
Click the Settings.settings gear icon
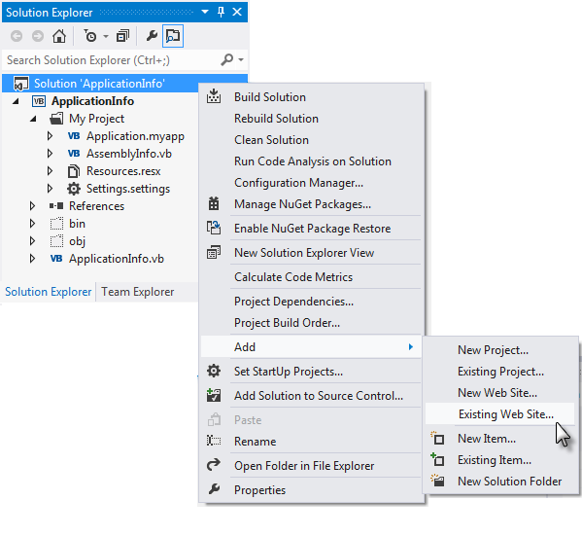coord(74,189)
